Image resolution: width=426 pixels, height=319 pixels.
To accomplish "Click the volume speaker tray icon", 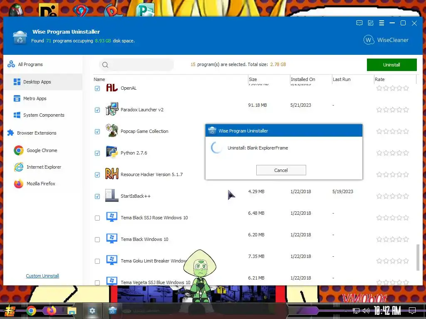I will pyautogui.click(x=366, y=311).
